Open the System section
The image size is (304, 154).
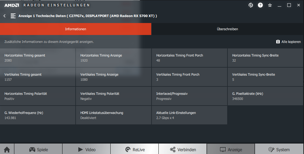pos(279,149)
